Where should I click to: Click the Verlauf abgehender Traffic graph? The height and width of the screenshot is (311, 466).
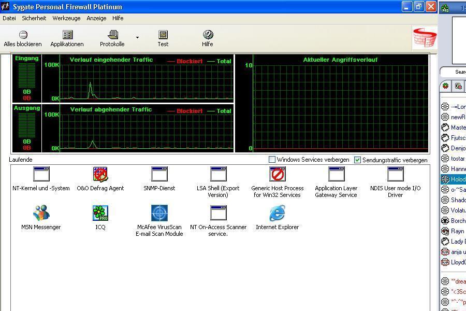[x=147, y=132]
